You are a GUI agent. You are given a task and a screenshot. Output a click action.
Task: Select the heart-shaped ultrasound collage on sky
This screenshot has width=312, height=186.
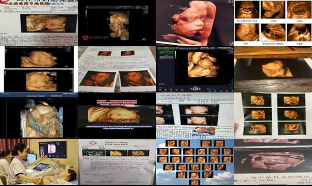[x=195, y=162]
